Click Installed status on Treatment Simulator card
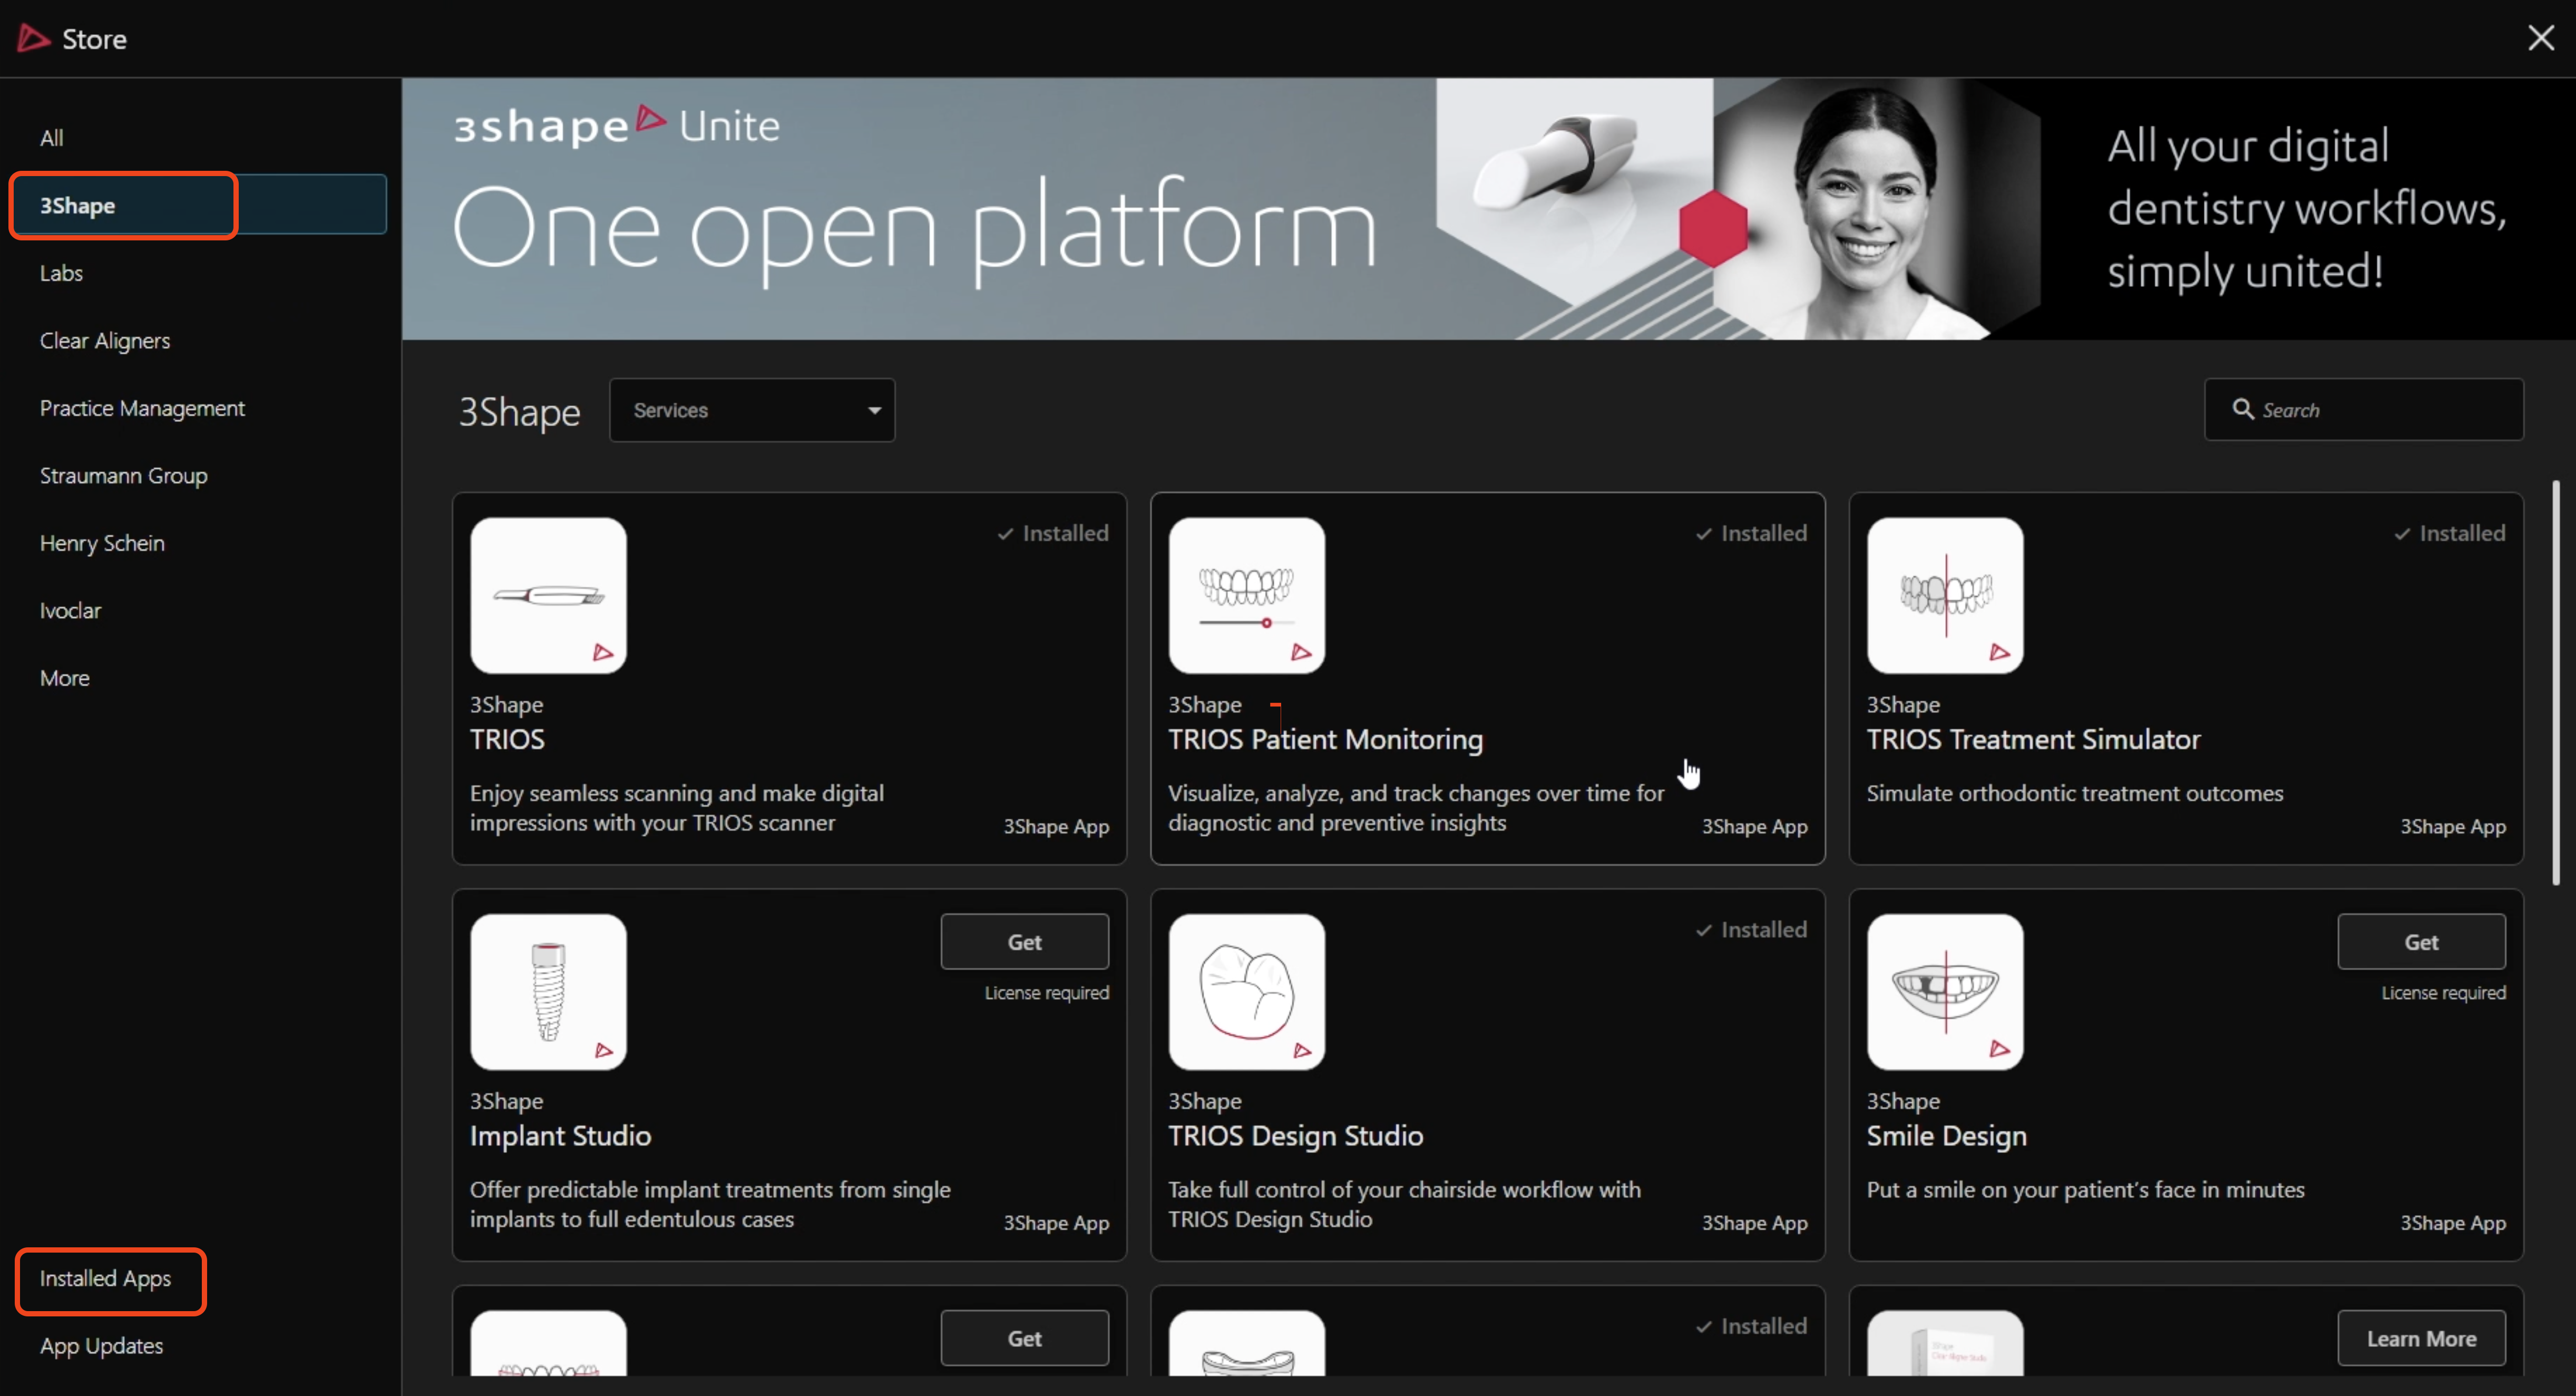This screenshot has width=2576, height=1396. tap(2449, 533)
